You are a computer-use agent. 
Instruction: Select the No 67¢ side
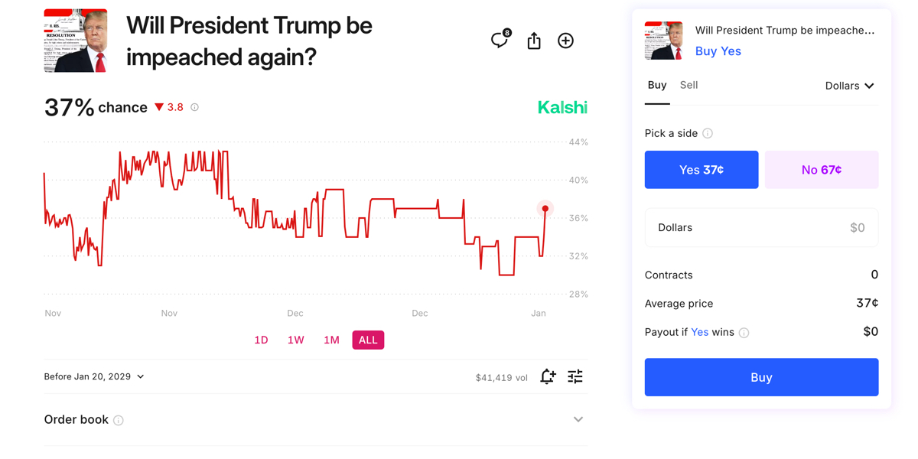coord(822,169)
